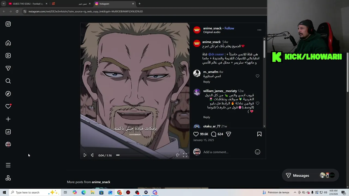Open otaku_ar_77's profile username
This screenshot has height=196, width=349.
point(212,126)
